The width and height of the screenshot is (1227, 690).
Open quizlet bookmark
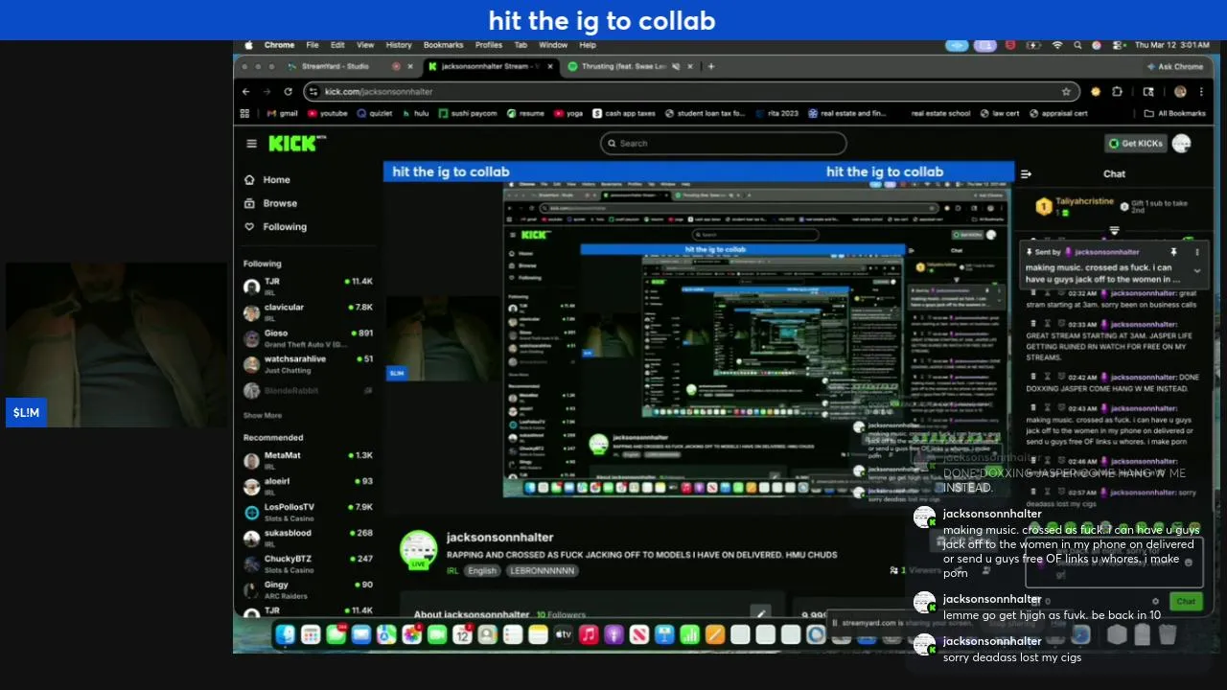tap(374, 113)
